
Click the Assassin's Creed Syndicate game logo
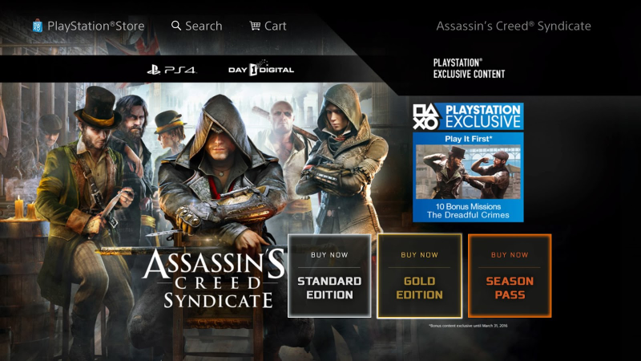(x=213, y=278)
